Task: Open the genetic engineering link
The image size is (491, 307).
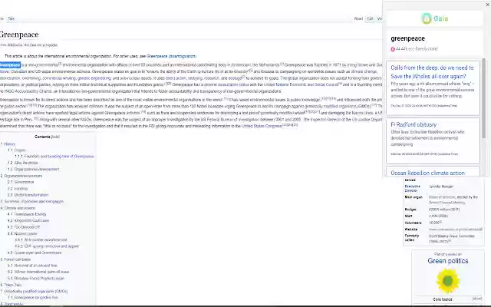Action: pyautogui.click(x=94, y=78)
